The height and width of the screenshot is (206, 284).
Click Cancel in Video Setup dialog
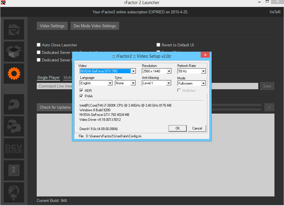click(x=197, y=128)
